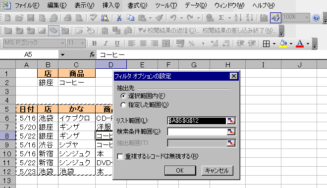Toggle Underline formatting
The height and width of the screenshot is (188, 327).
[117, 44]
